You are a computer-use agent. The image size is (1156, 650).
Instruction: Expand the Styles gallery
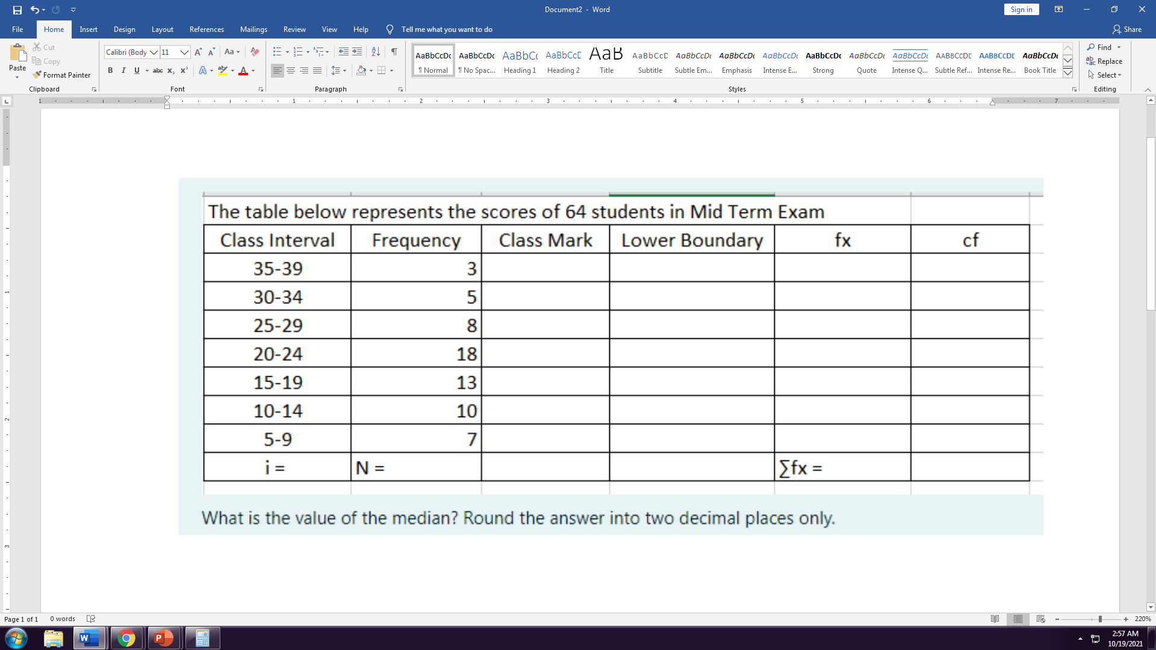coord(1067,73)
